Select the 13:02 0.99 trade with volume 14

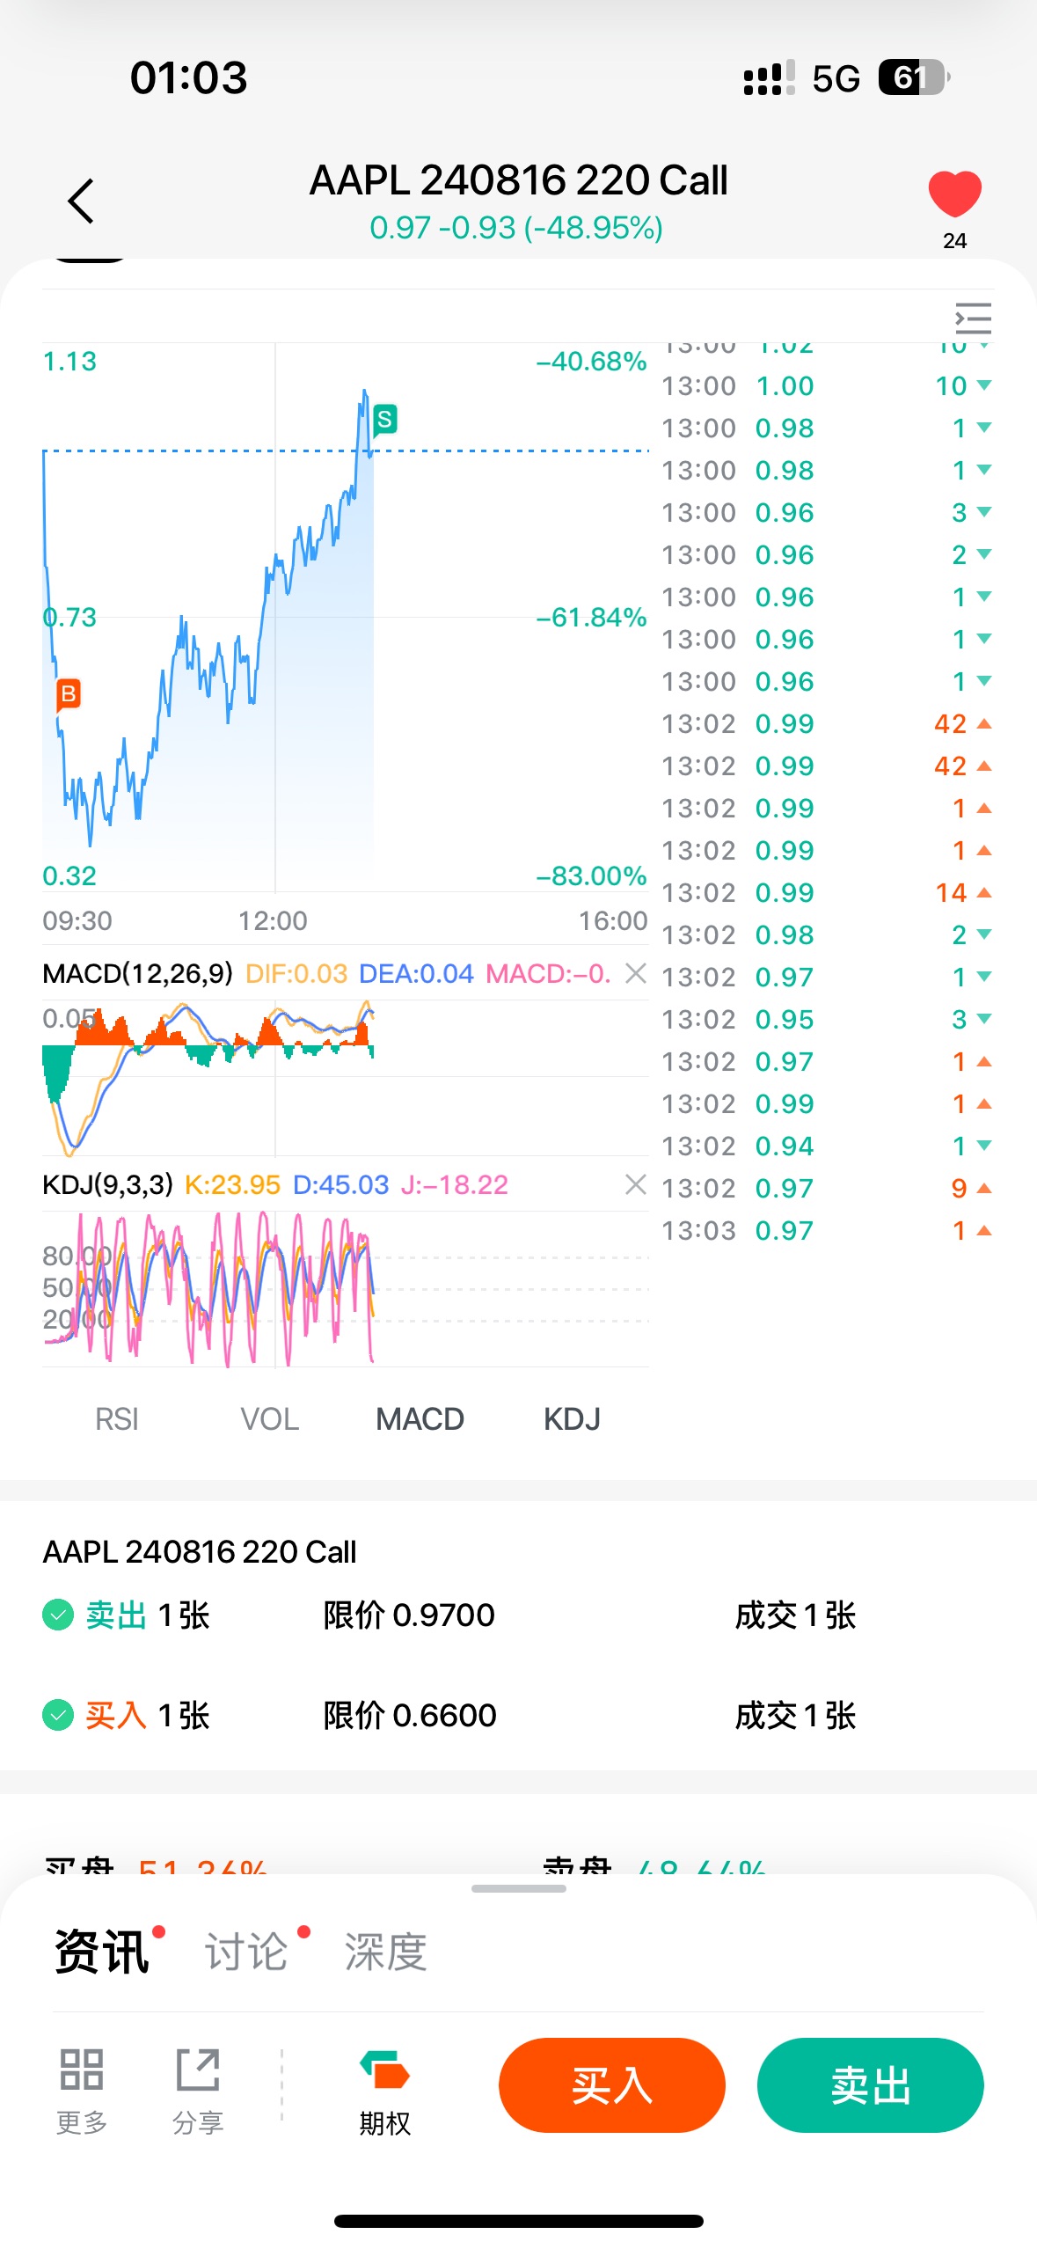tap(827, 892)
